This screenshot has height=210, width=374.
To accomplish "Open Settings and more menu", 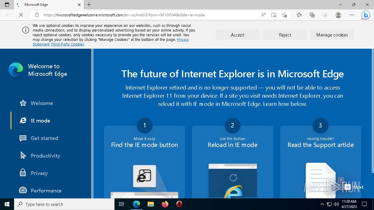I will point(352,15).
